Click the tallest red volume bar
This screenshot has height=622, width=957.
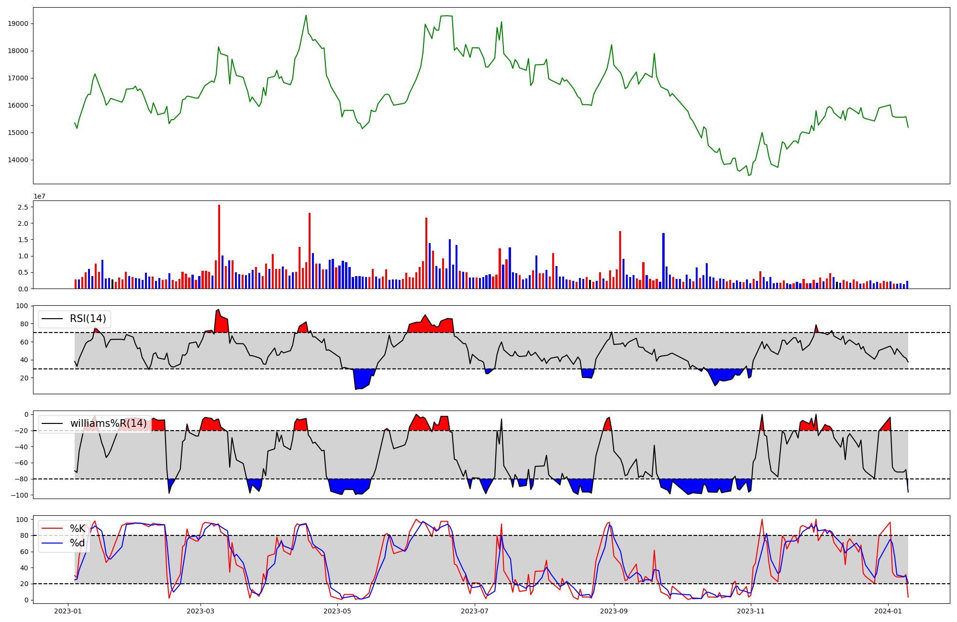(x=219, y=246)
